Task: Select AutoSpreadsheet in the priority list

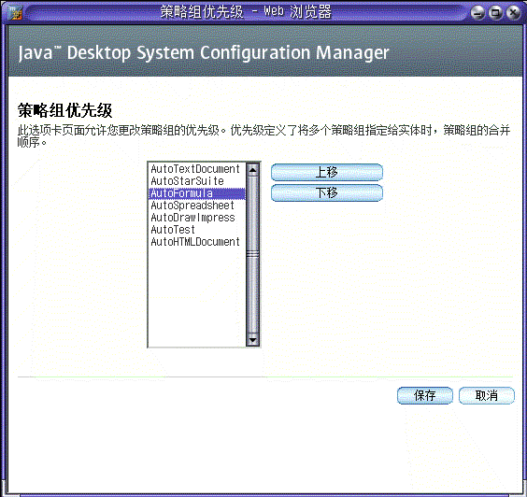Action: pos(197,206)
